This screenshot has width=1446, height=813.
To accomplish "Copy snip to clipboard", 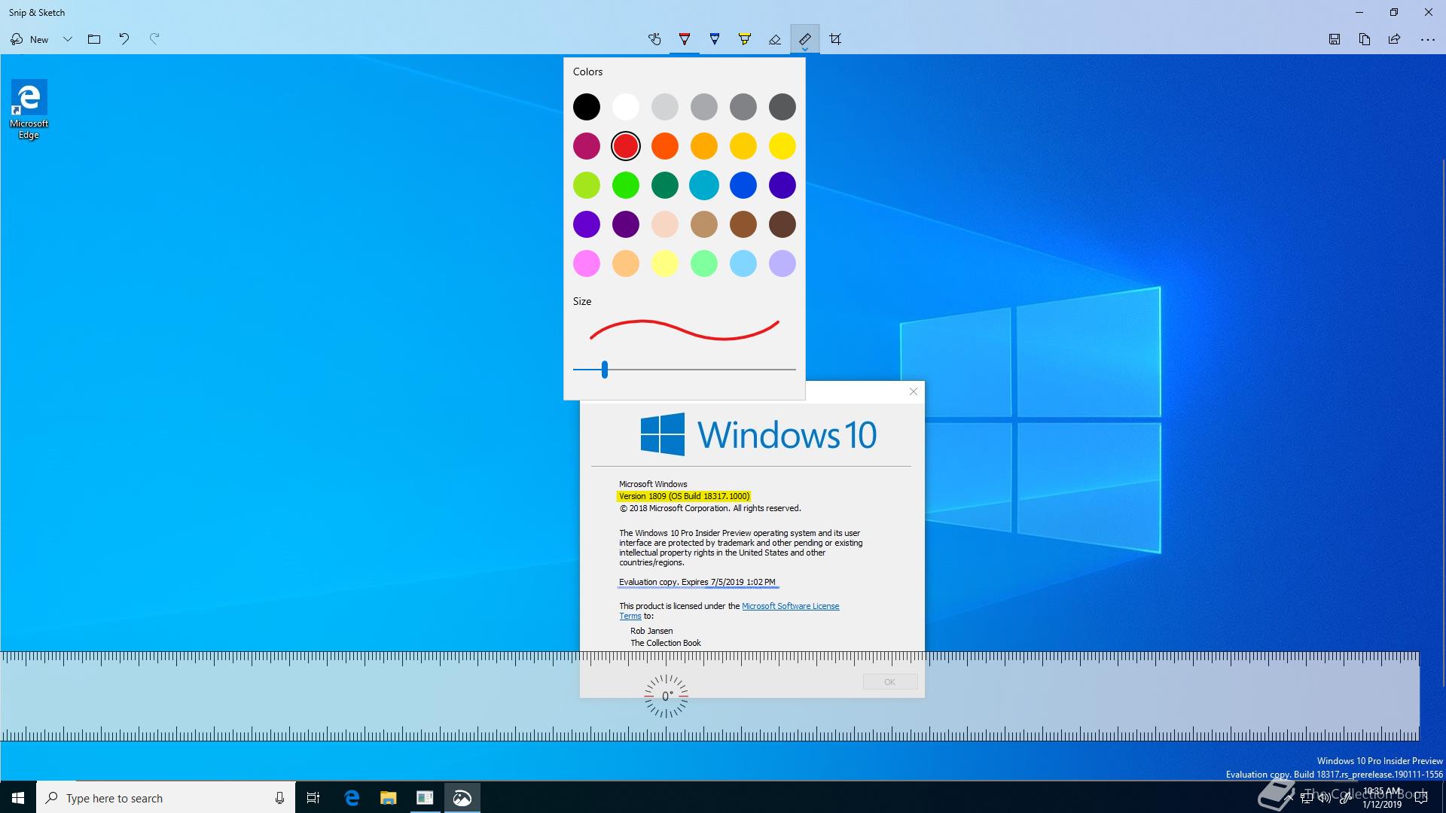I will pos(1365,39).
